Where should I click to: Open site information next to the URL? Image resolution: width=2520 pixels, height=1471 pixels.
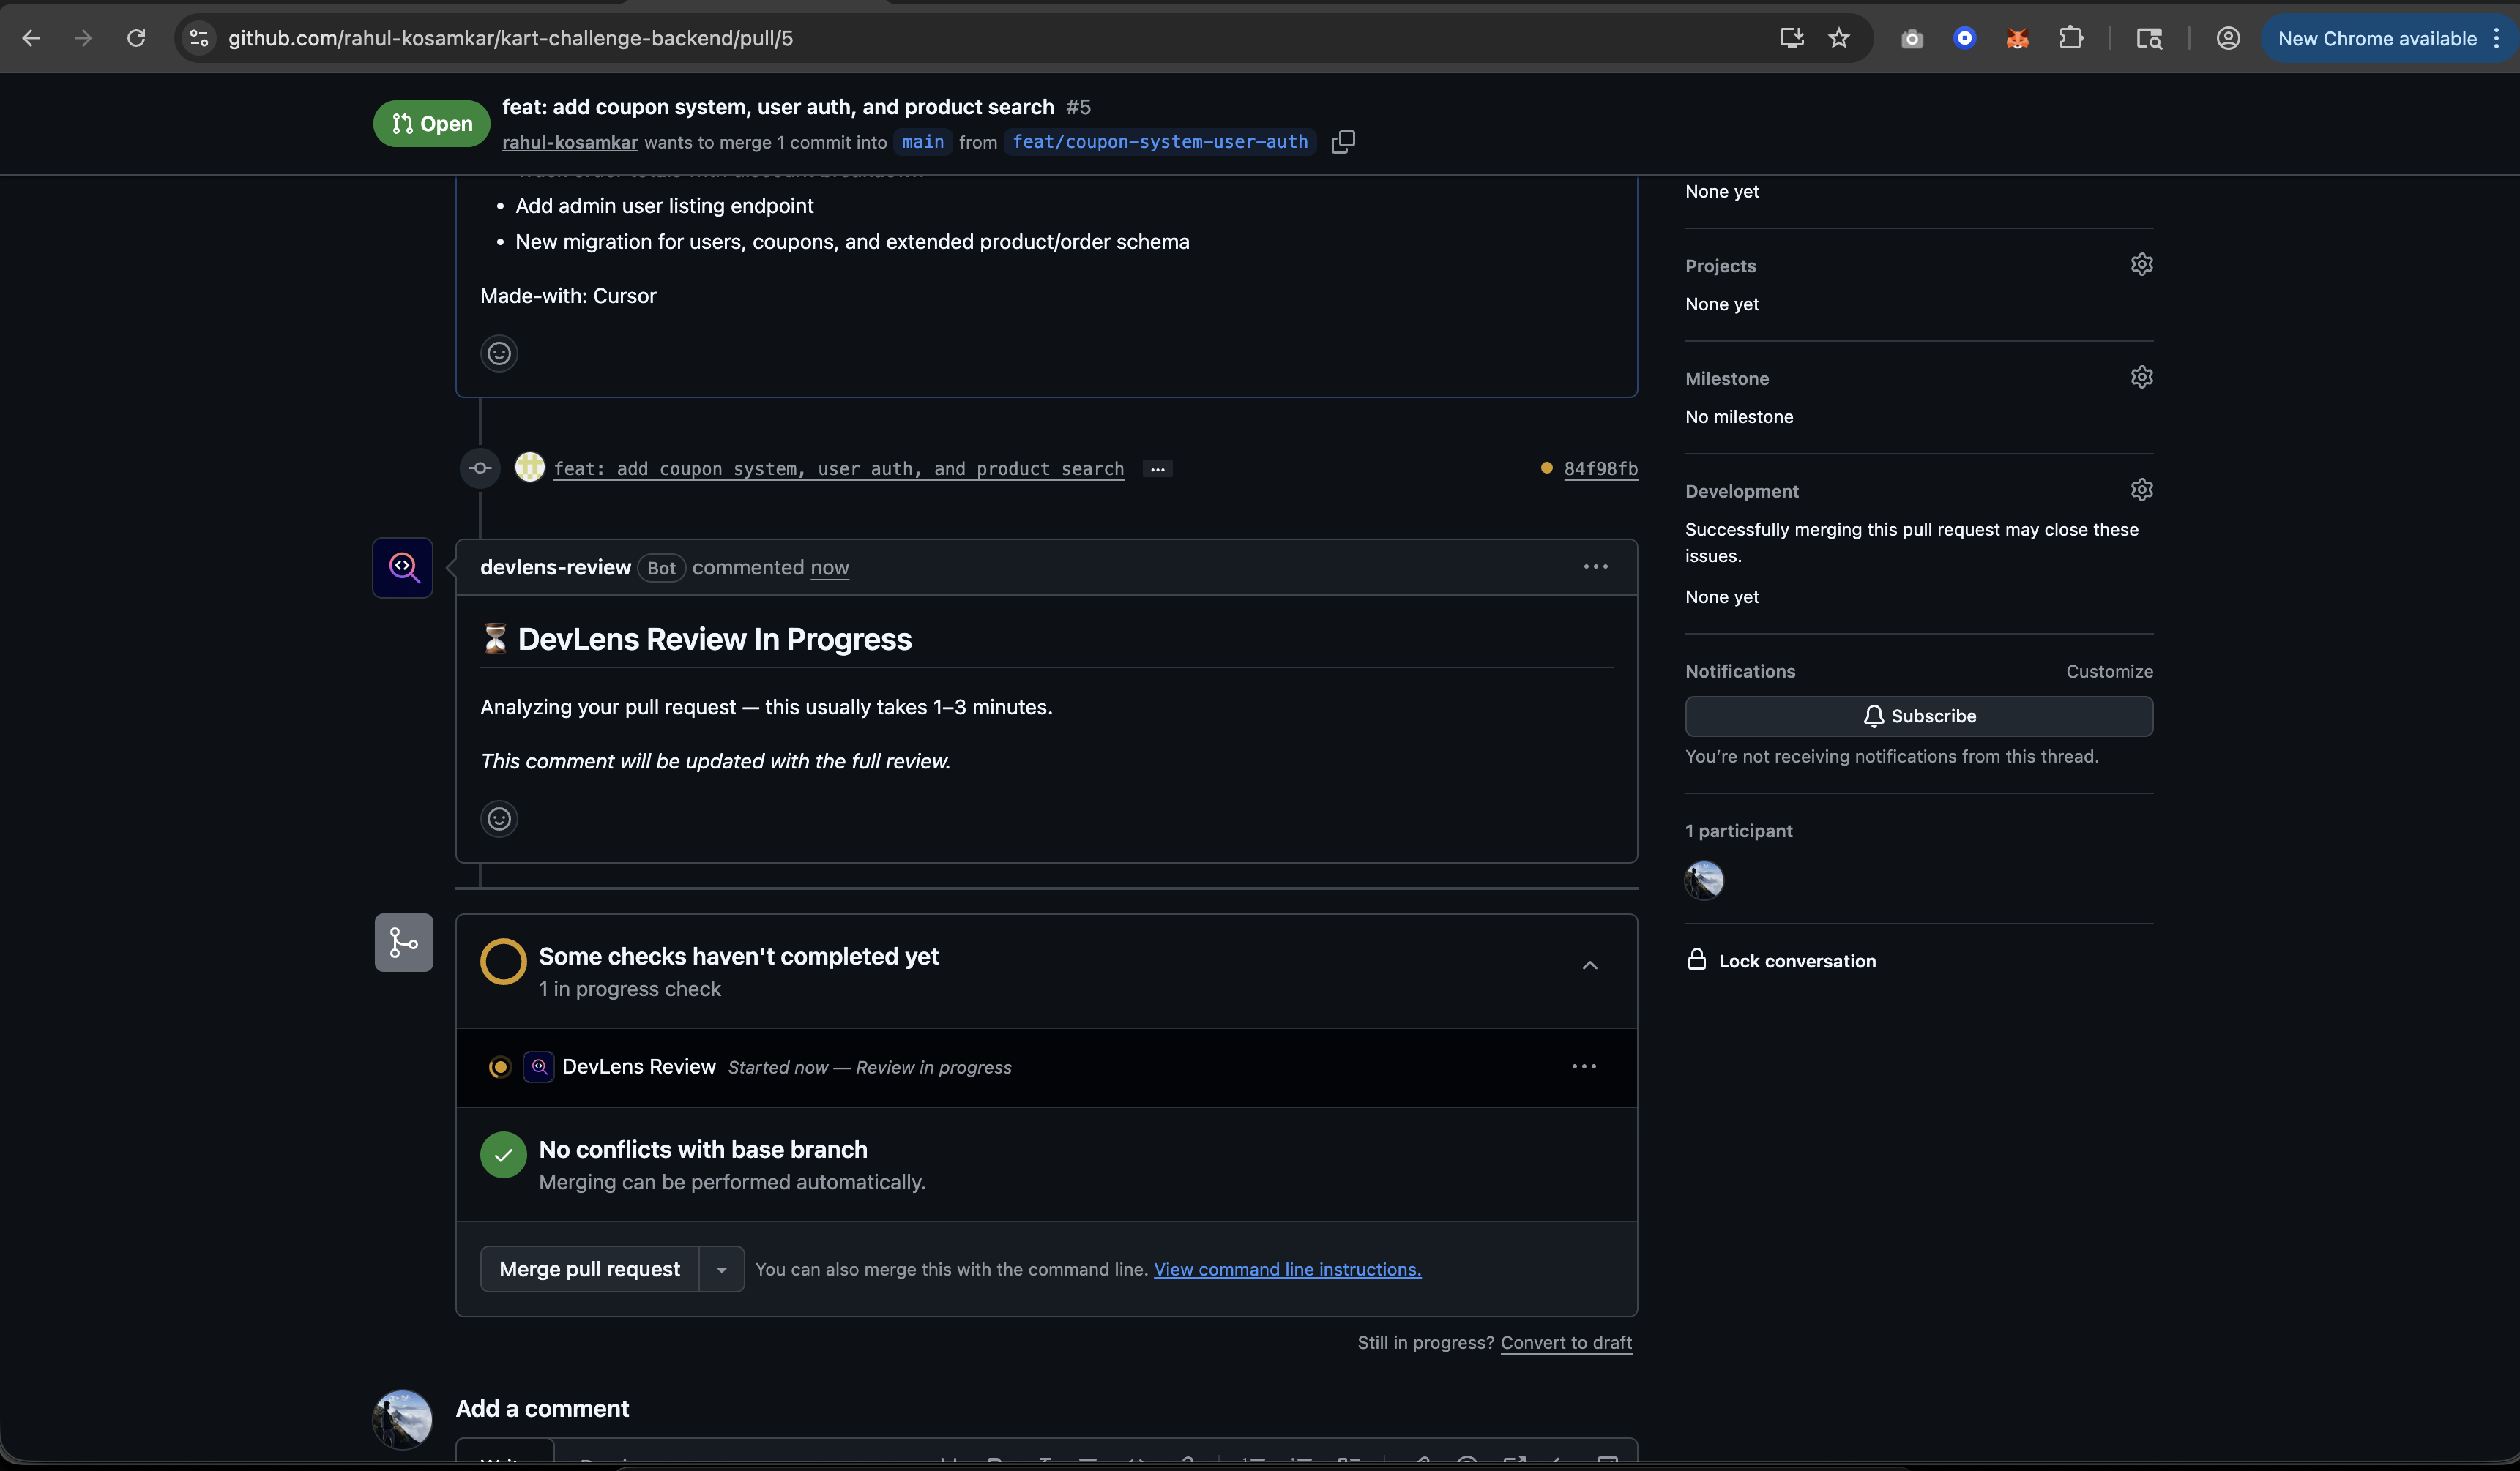(x=199, y=38)
